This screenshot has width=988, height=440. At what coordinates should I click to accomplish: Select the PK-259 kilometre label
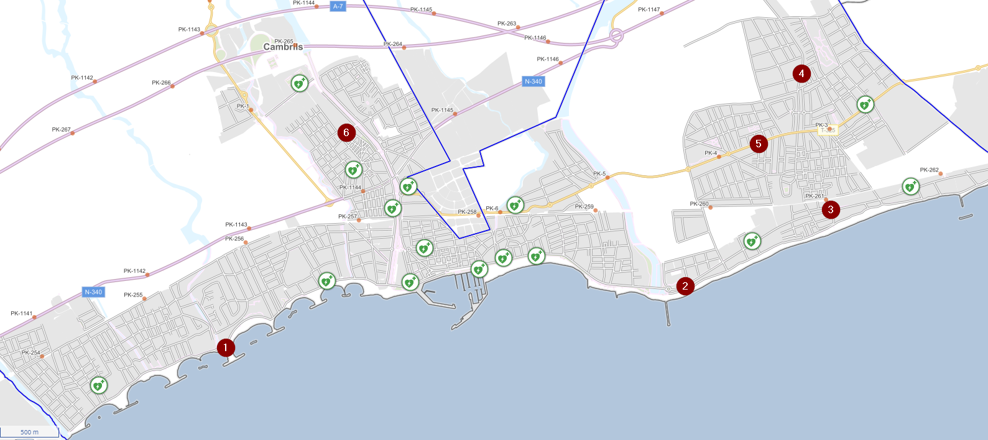point(584,206)
